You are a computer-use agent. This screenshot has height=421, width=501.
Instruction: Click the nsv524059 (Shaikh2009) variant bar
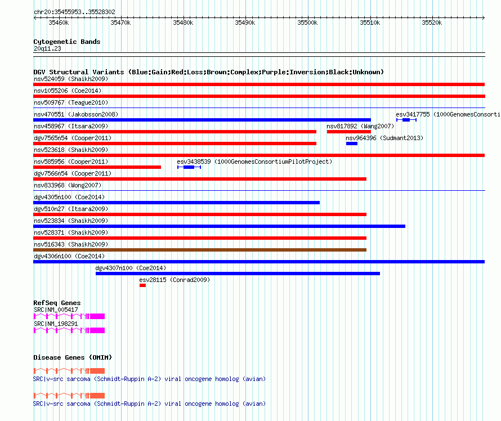tap(259, 84)
